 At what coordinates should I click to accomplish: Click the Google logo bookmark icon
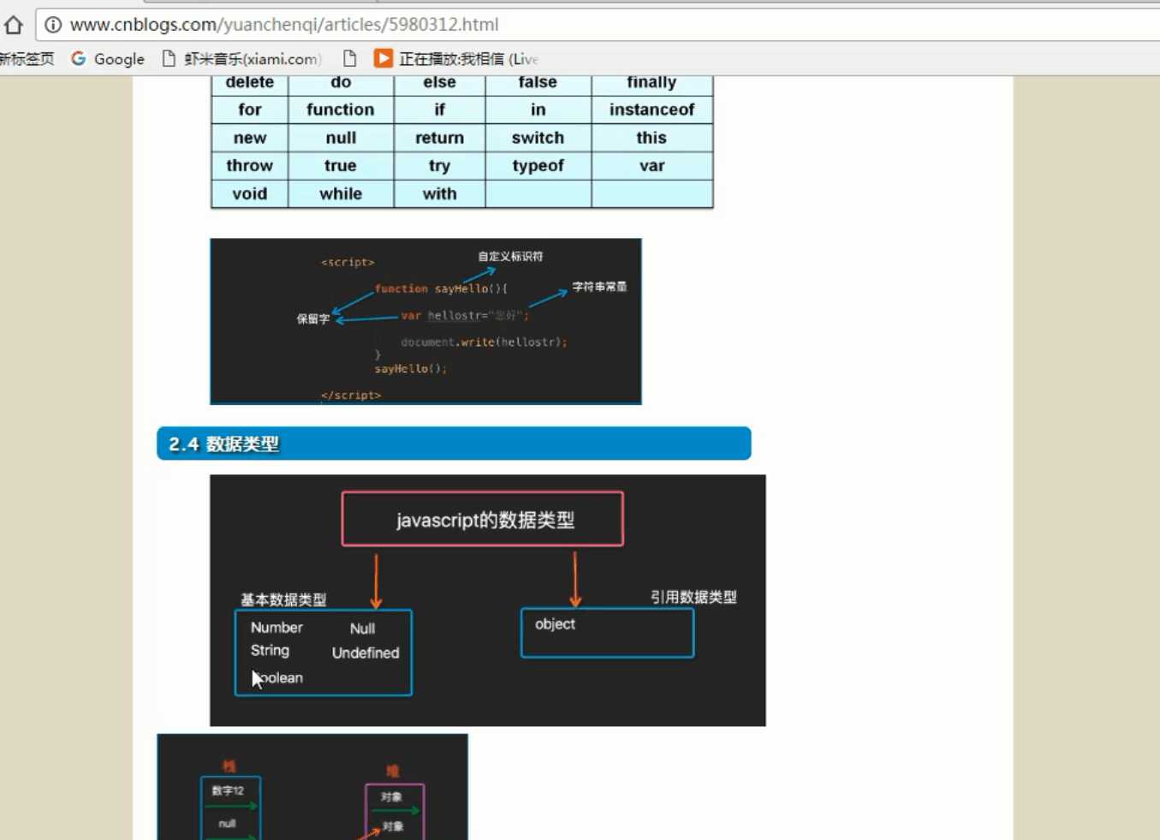coord(79,58)
